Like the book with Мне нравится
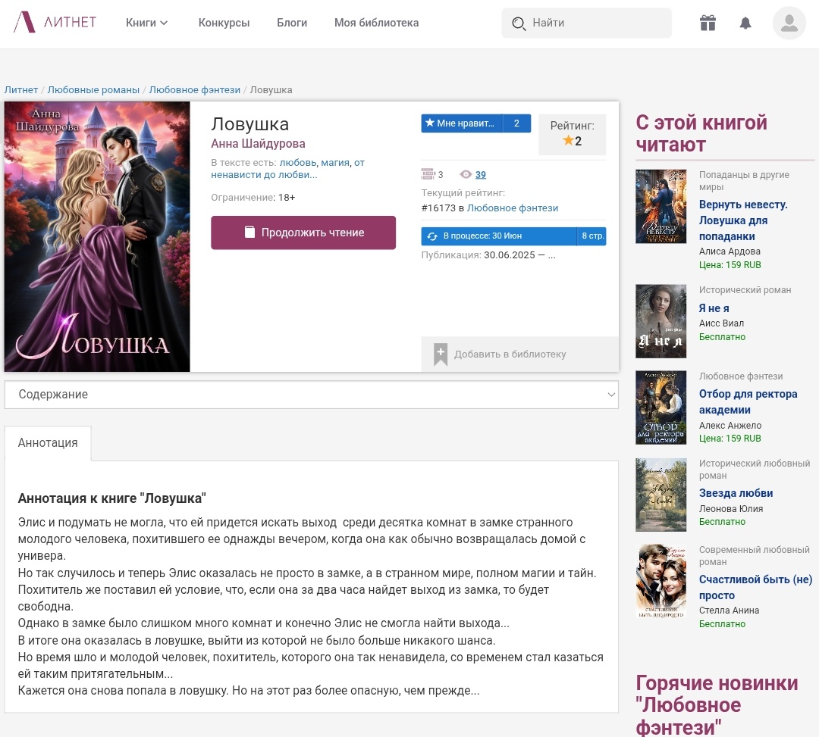This screenshot has width=819, height=737. point(462,123)
